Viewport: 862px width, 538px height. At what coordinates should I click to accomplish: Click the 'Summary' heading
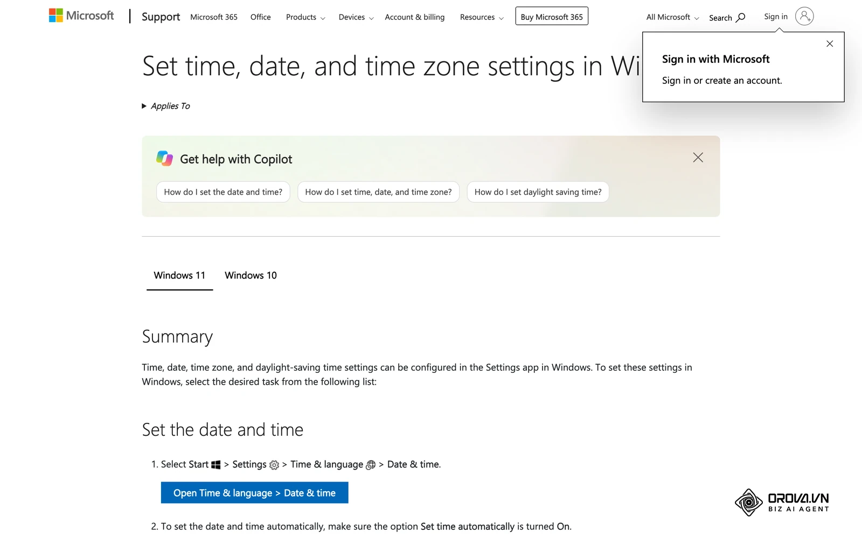(x=177, y=337)
